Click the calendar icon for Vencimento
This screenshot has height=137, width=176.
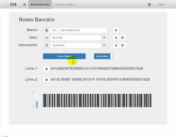pos(47,45)
